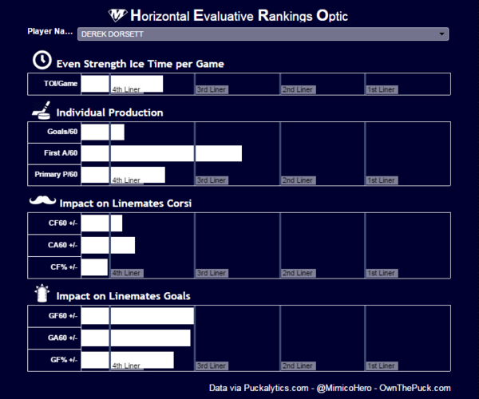Open the player name dropdown arrow
This screenshot has width=479, height=399.
tap(442, 34)
